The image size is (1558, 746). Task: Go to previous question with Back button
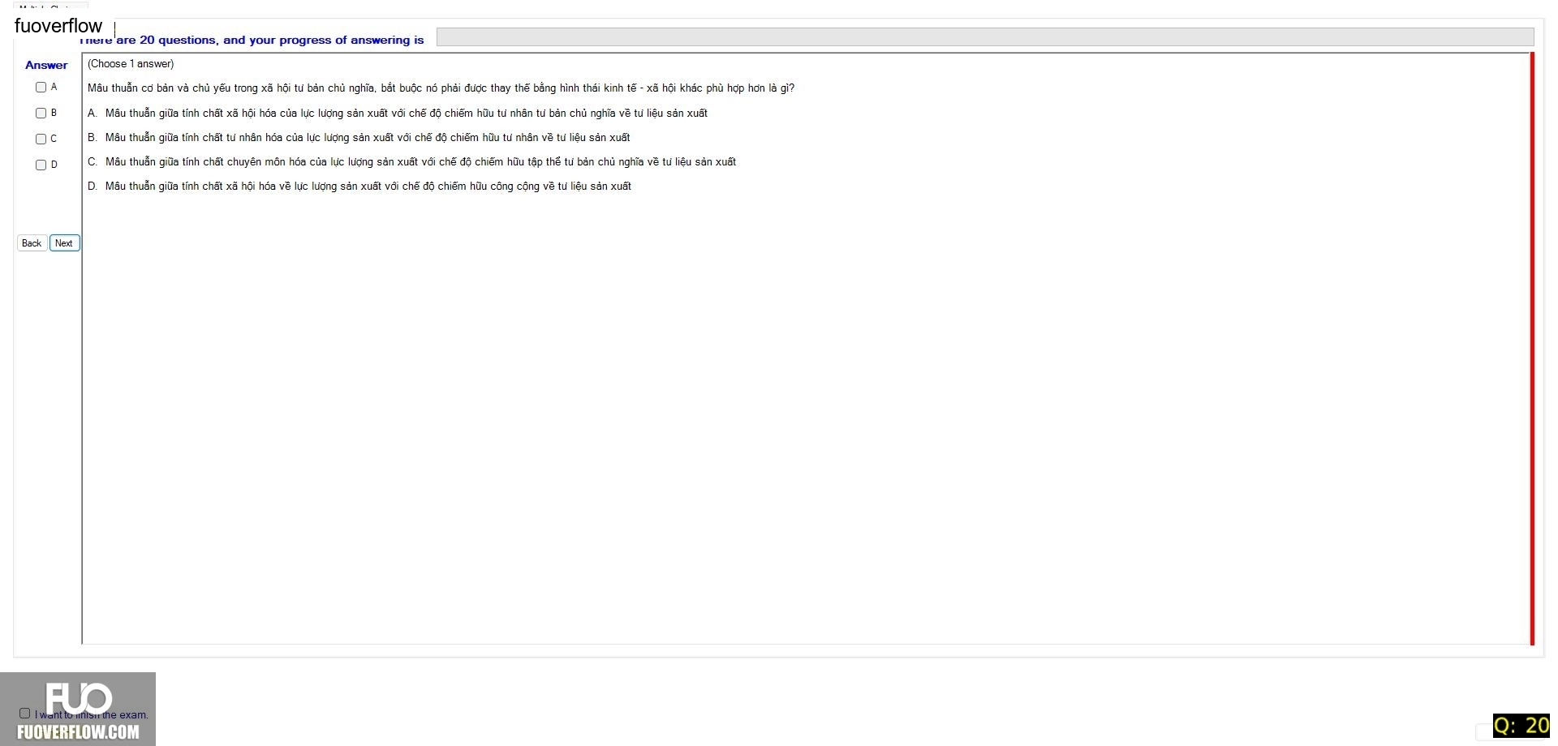[32, 243]
